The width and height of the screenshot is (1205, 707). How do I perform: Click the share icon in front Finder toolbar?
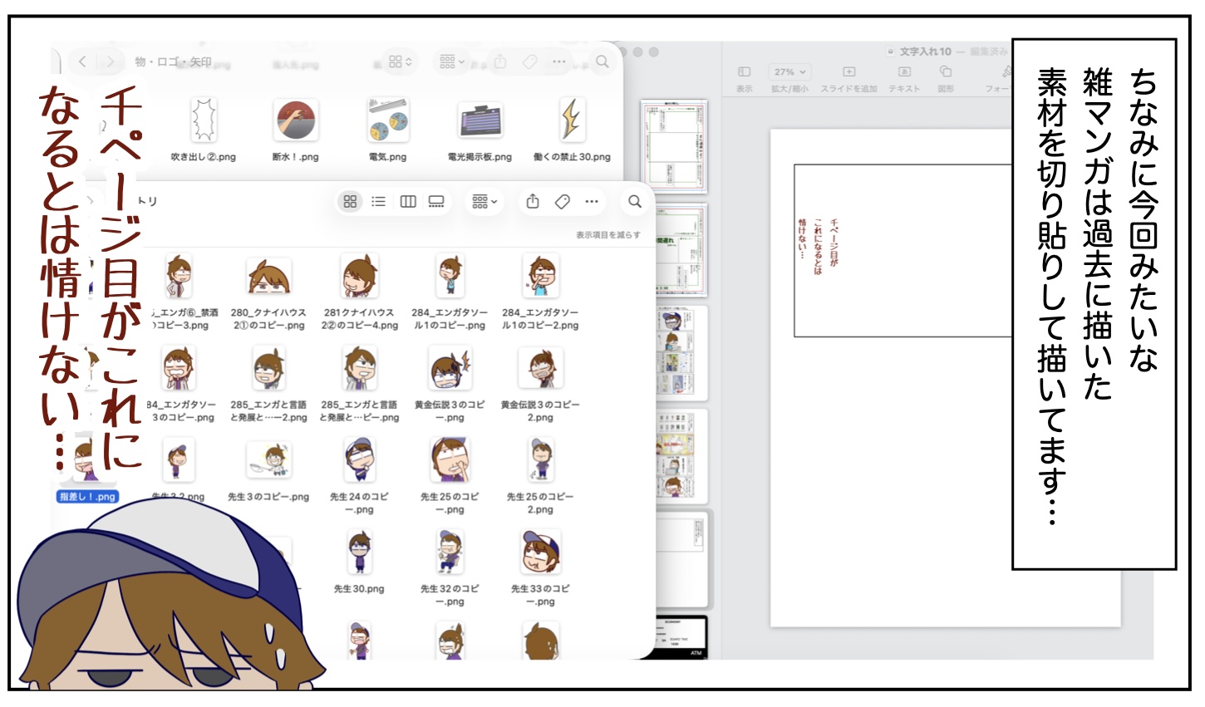[533, 201]
